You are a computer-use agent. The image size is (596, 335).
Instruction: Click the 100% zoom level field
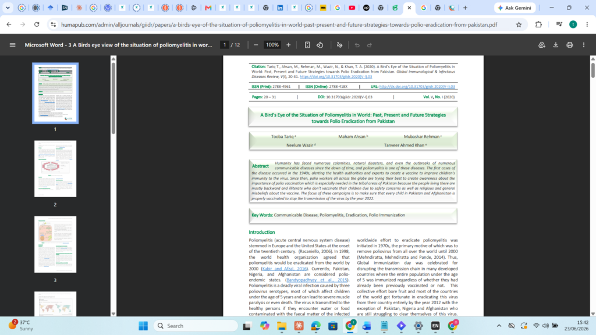point(272,45)
